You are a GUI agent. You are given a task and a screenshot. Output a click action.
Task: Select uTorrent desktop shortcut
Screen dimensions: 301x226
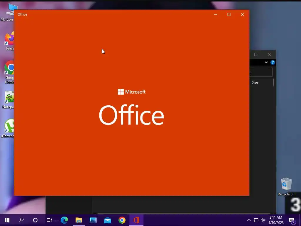pos(8,128)
